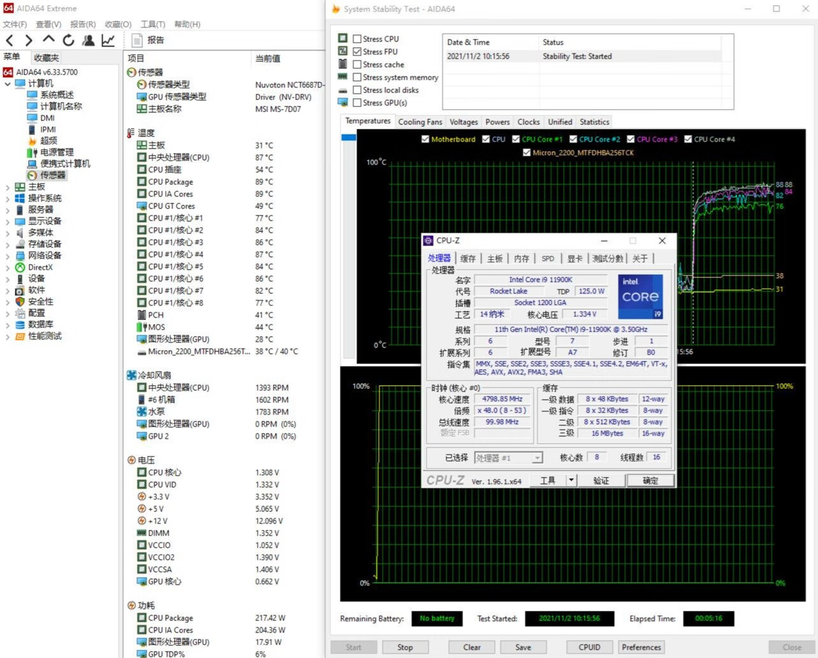Expand the 服务器 tree node

click(7, 210)
